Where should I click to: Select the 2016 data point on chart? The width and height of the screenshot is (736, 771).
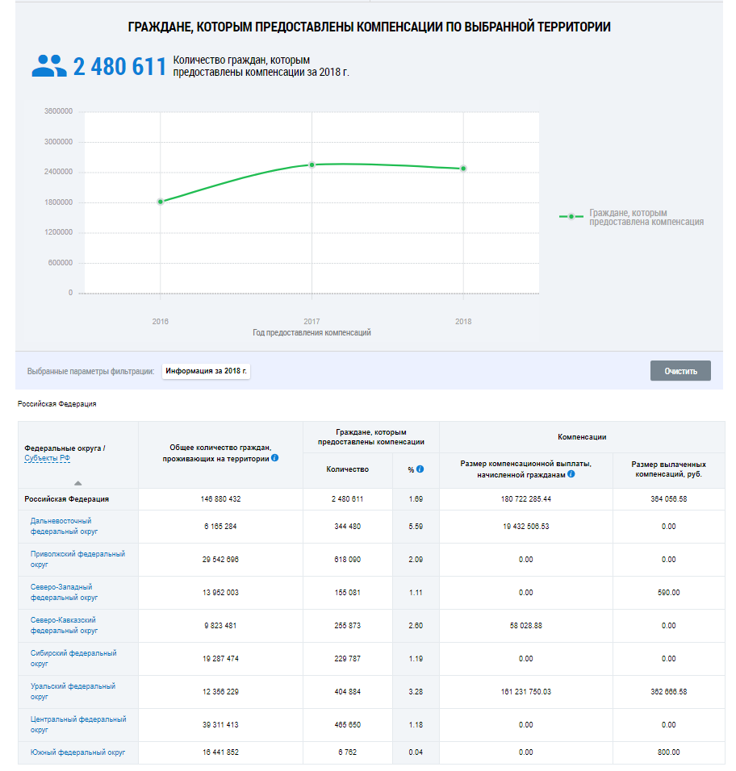tap(161, 202)
